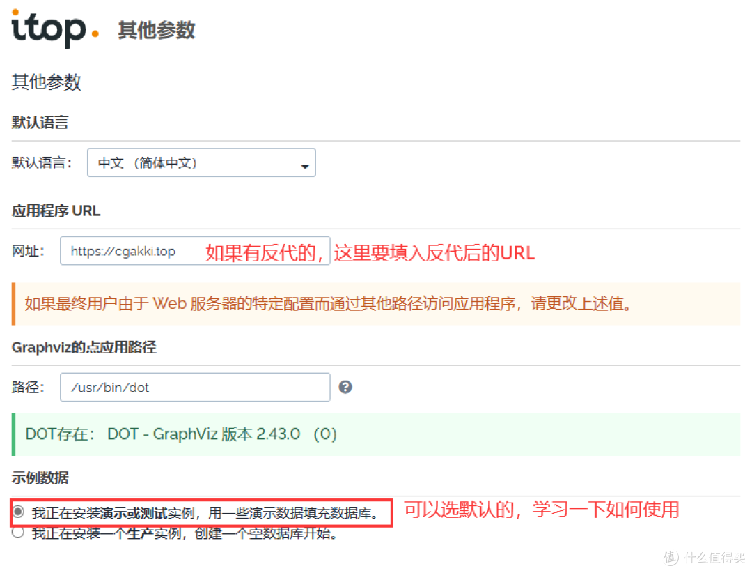Select the production instance option
This screenshot has height=573, width=752.
18,532
